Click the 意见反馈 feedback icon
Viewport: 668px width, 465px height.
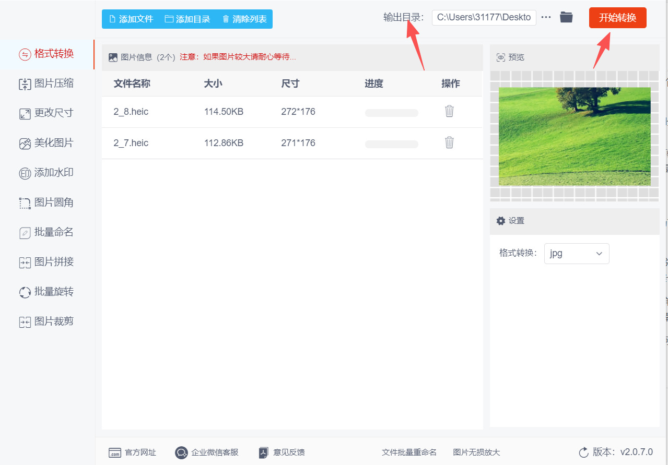point(264,452)
